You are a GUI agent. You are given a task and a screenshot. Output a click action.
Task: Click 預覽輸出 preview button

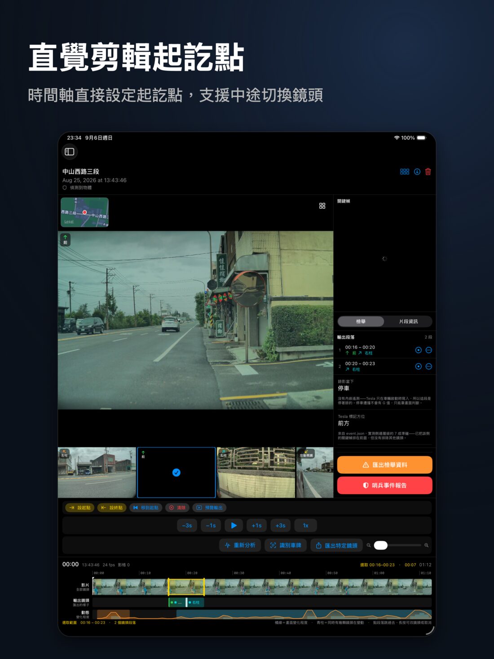210,508
